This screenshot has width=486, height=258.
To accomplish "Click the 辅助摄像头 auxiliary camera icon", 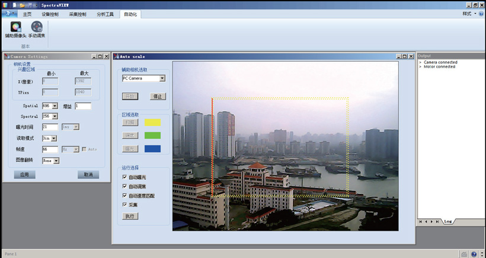I will [16, 27].
